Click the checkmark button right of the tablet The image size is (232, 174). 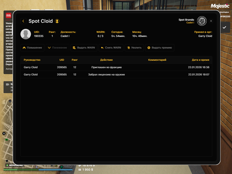(x=225, y=27)
